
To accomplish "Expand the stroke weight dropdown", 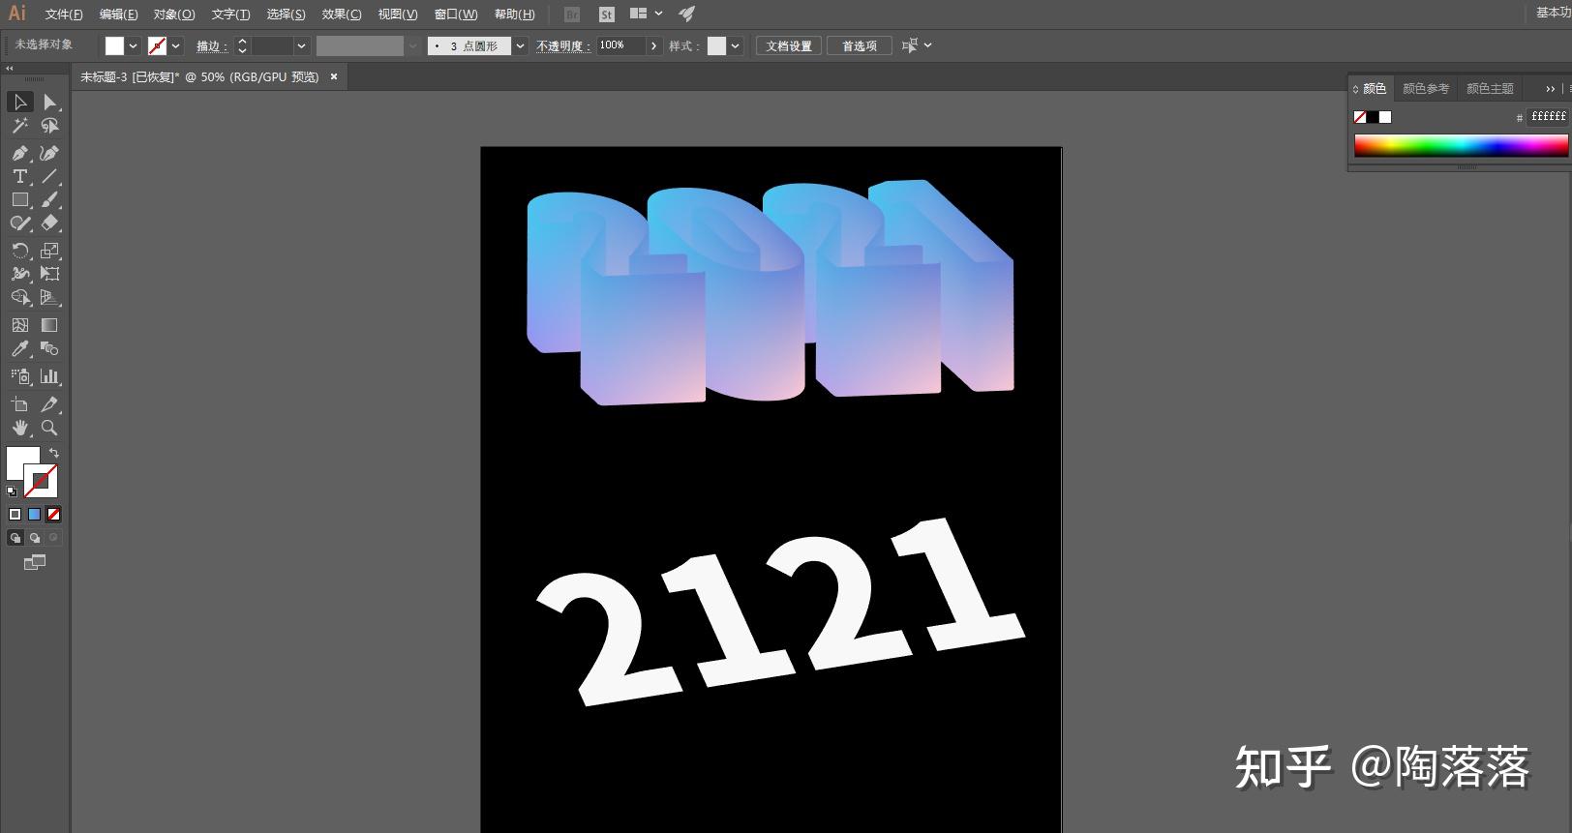I will coord(302,45).
